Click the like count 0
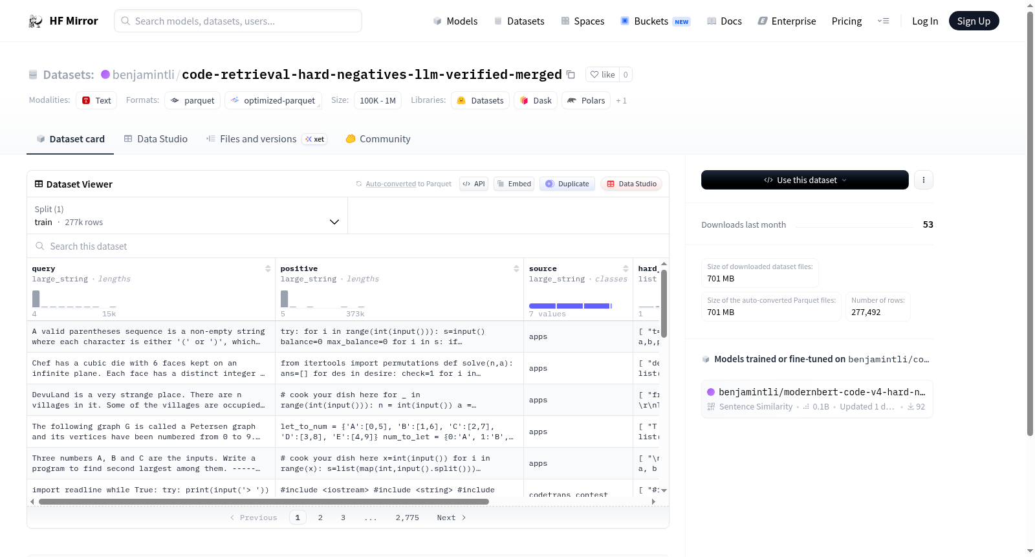1035x557 pixels. (626, 74)
